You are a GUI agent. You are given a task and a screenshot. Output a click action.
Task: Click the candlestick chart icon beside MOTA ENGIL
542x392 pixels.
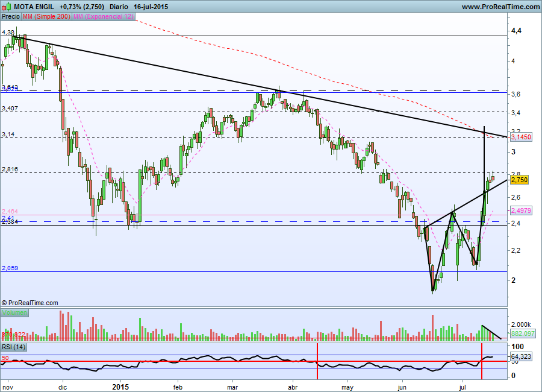[x=7, y=7]
